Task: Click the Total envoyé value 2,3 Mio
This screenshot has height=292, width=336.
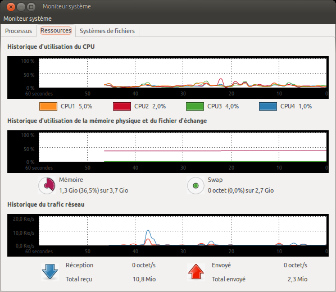Action: [297, 279]
